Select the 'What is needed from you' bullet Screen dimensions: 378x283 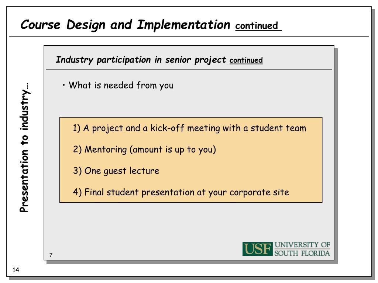pyautogui.click(x=121, y=85)
